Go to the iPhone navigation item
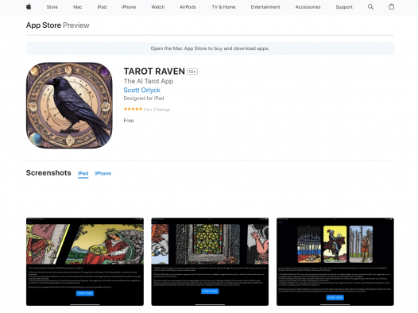418x313 pixels. coord(129,7)
